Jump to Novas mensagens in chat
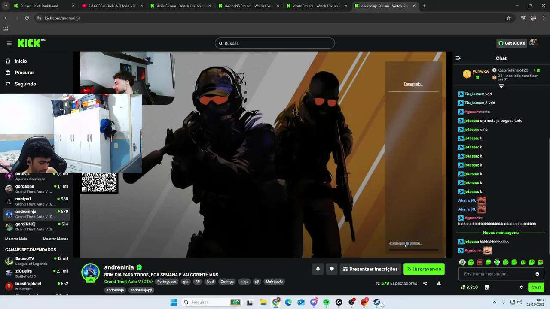Screen dimensions: 550x309 pyautogui.click(x=501, y=233)
